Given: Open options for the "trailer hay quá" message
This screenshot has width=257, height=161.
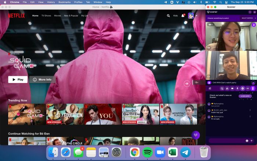Looking at the screenshot, I should [x=250, y=110].
